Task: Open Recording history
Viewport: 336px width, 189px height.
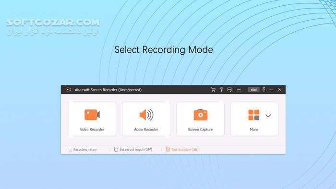Action: (x=83, y=149)
